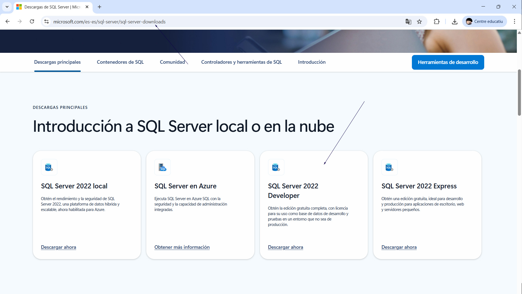
Task: Click the address bar URL field
Action: pyautogui.click(x=217, y=22)
